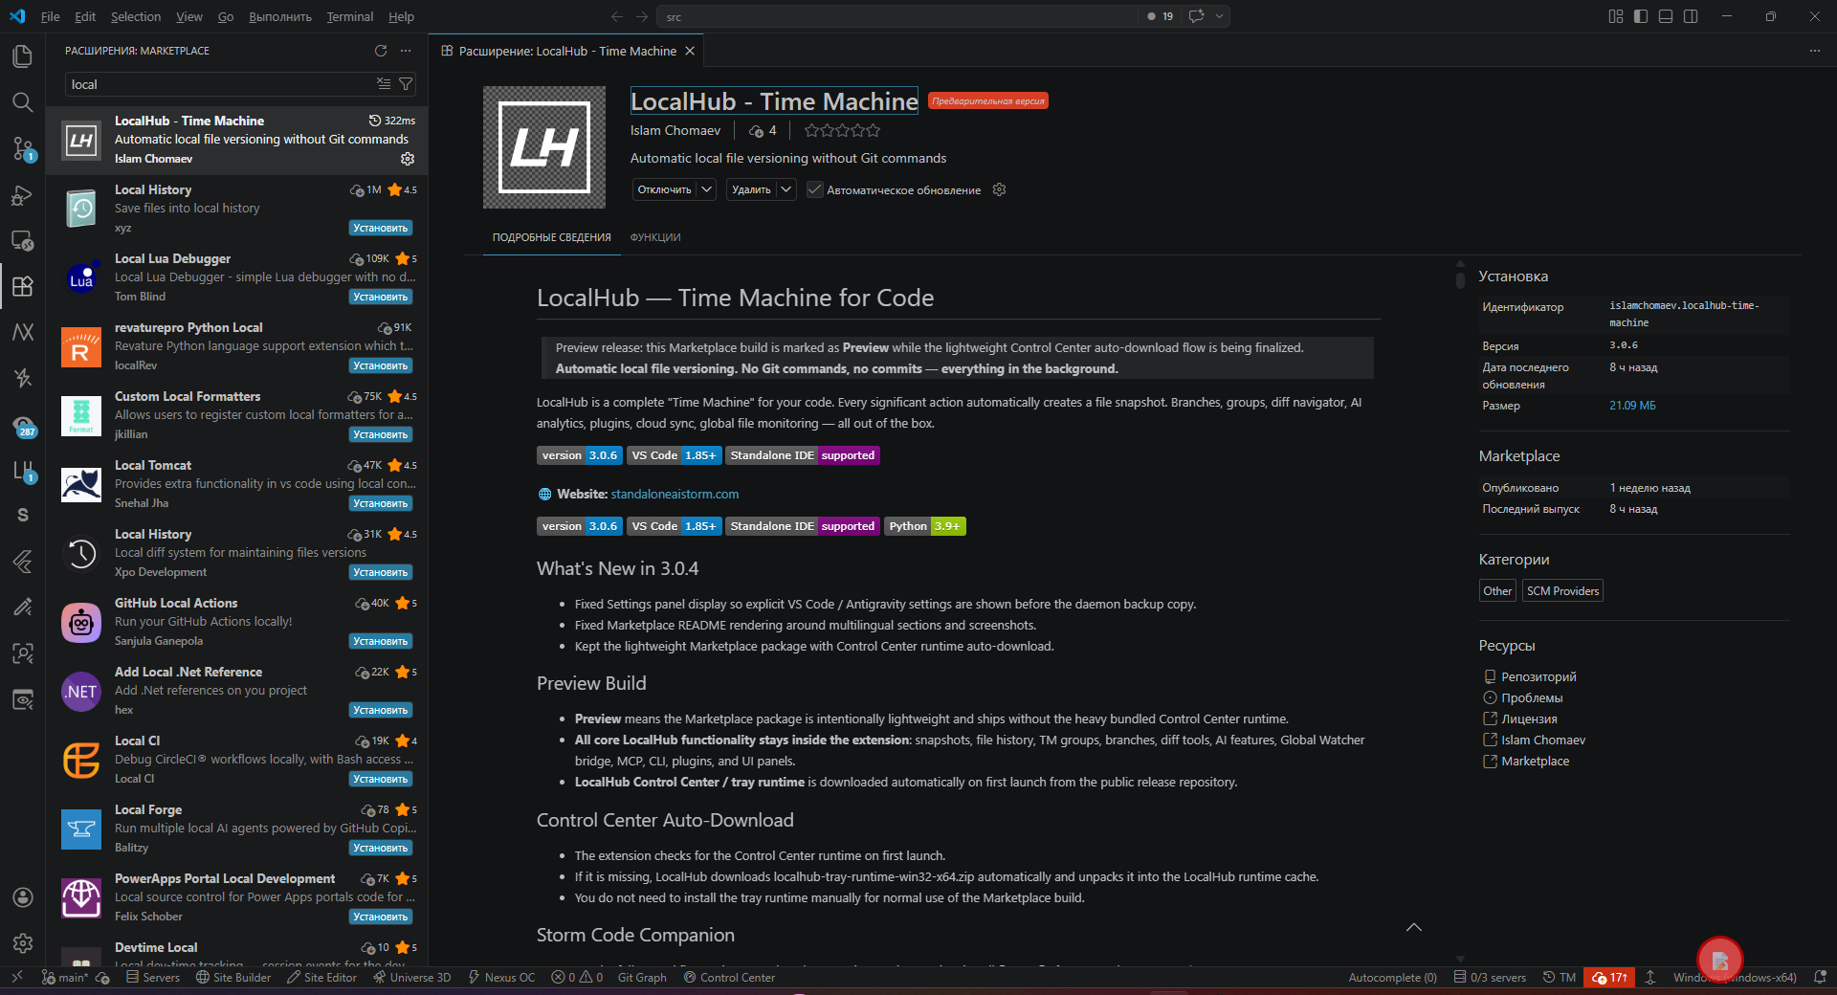Open the Selection menu
Viewport: 1837px width, 995px height.
coord(136,16)
